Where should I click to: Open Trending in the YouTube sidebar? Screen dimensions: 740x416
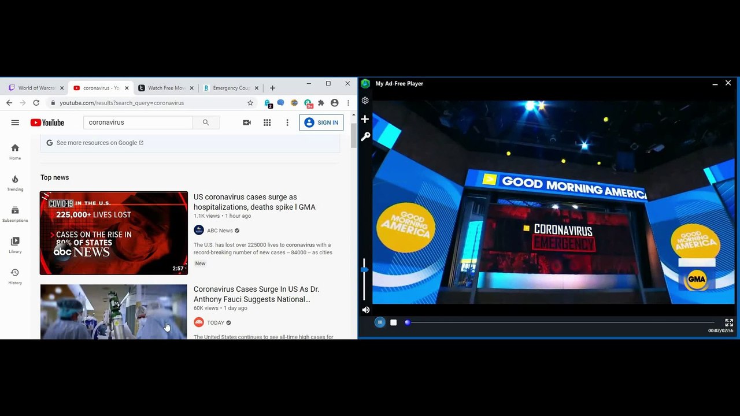pyautogui.click(x=15, y=183)
